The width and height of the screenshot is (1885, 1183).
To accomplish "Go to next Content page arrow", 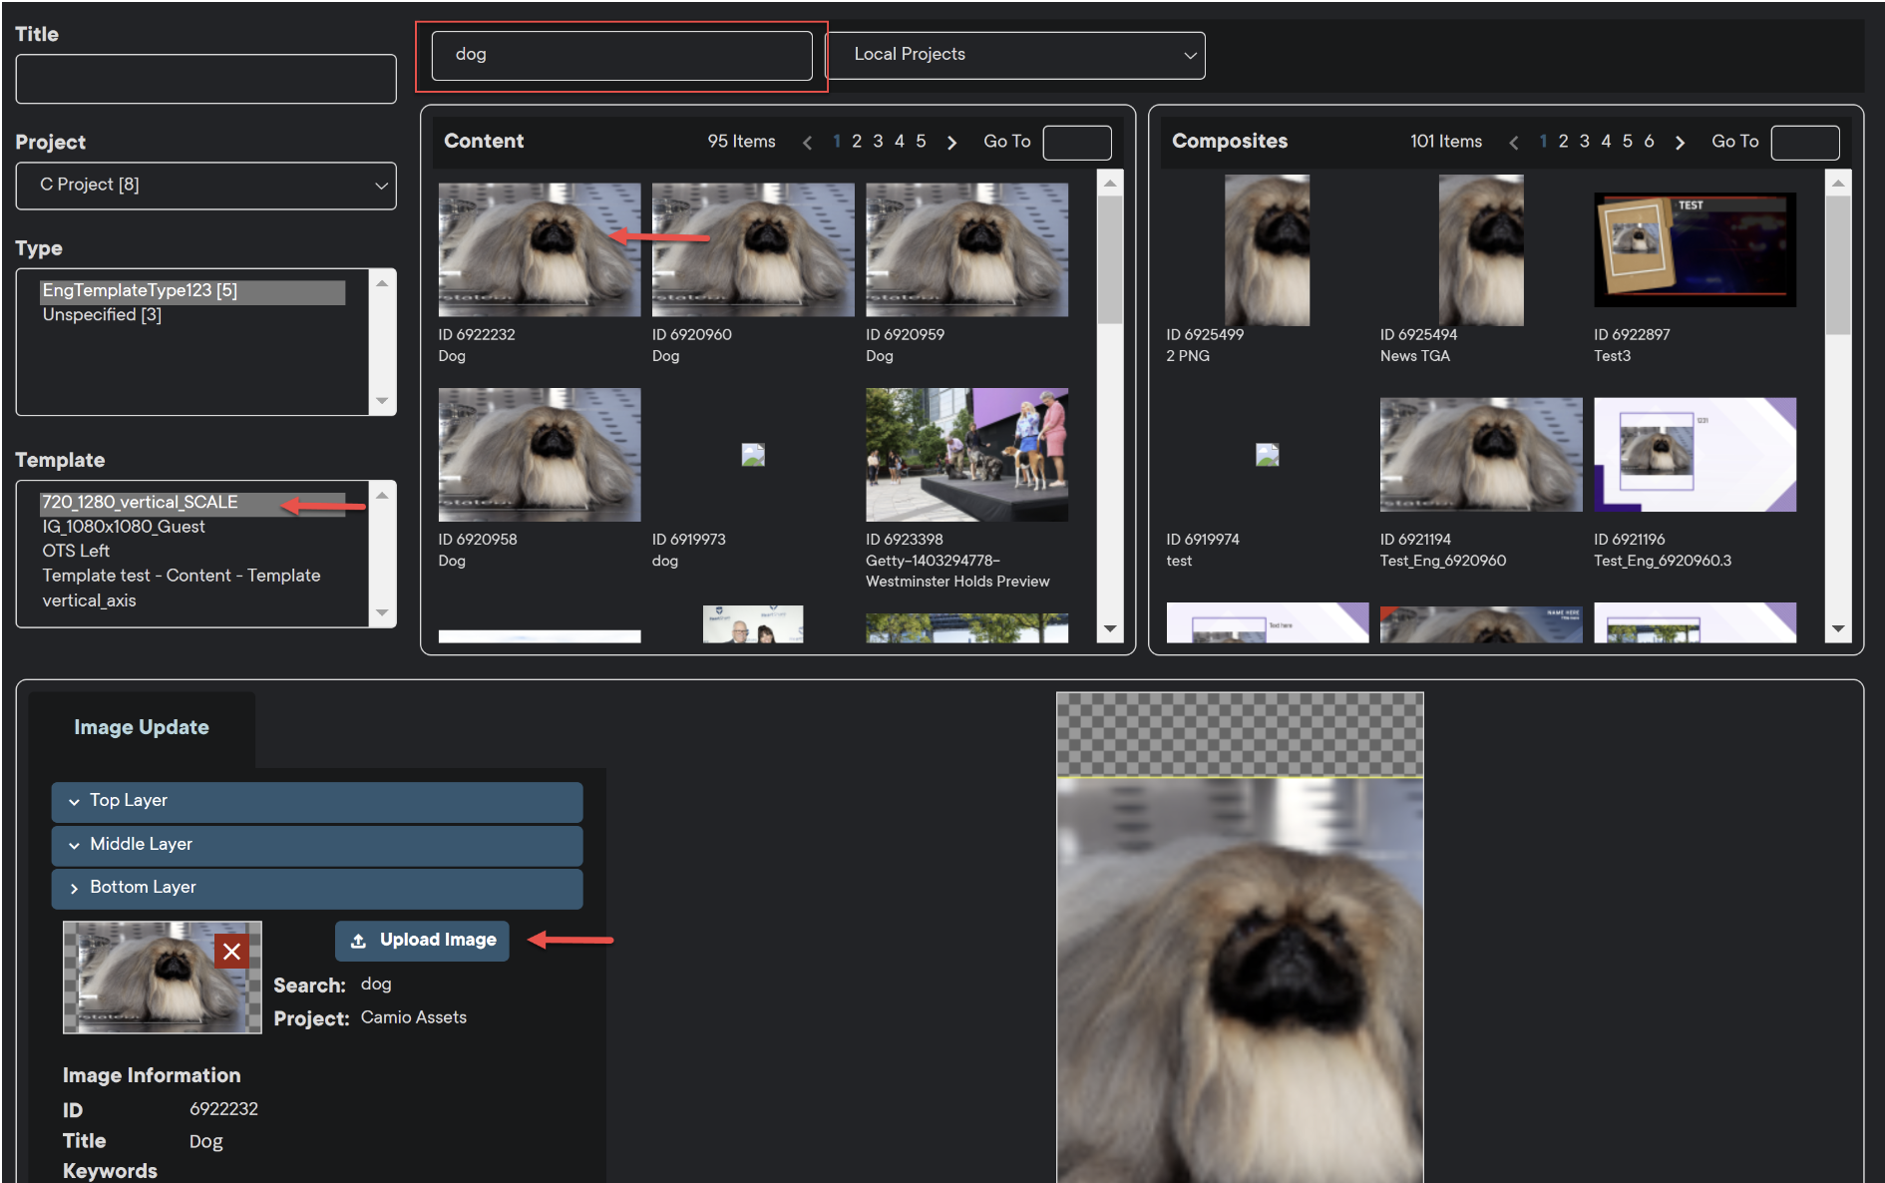I will (x=951, y=143).
